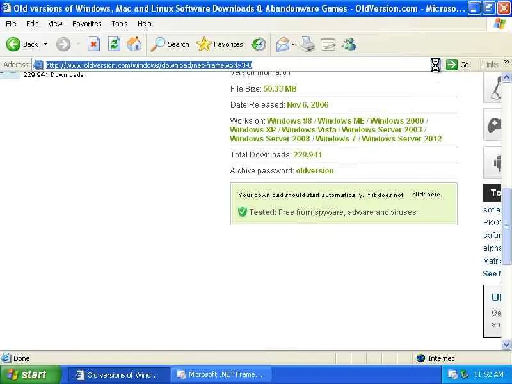Open the History clock icon
This screenshot has height=384, width=512.
click(259, 44)
